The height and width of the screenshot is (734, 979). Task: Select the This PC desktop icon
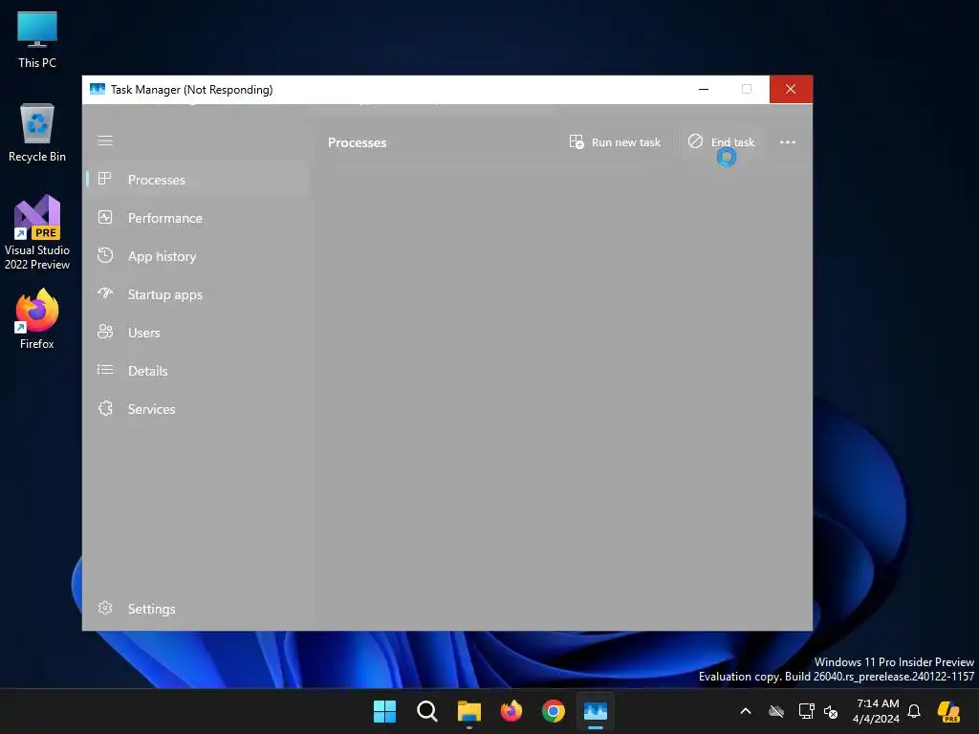[37, 40]
